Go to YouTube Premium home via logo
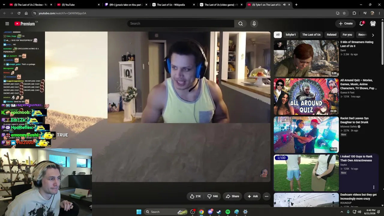The height and width of the screenshot is (216, 384). tap(25, 24)
